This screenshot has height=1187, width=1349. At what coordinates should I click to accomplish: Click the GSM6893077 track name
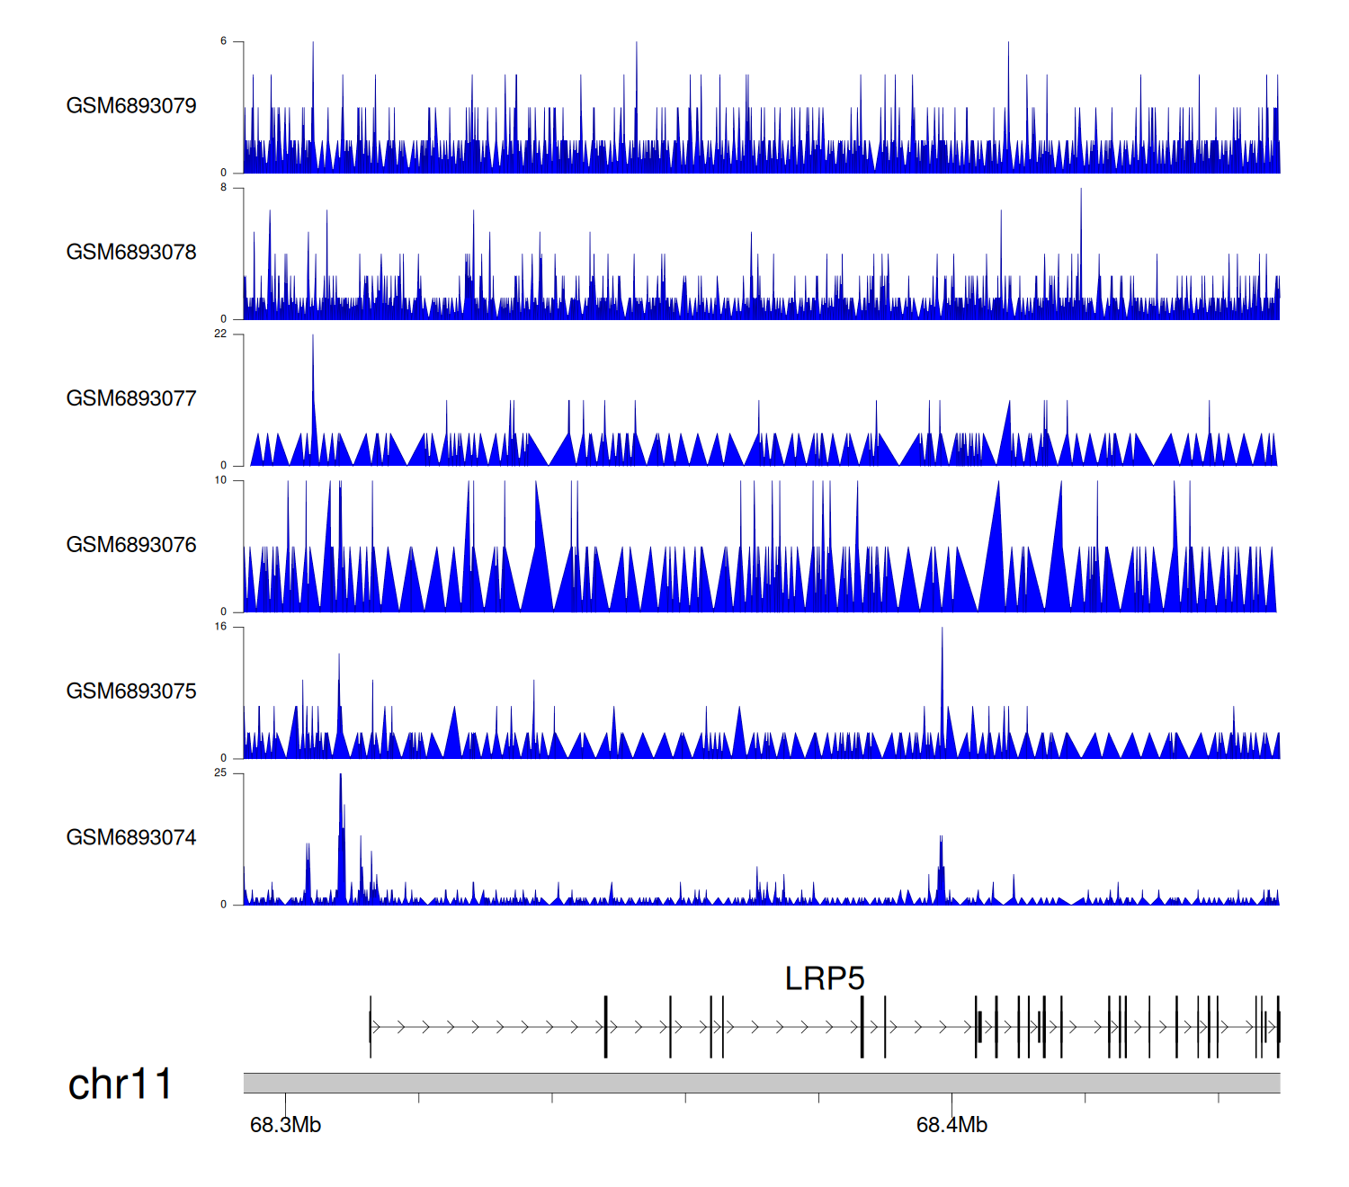(131, 398)
